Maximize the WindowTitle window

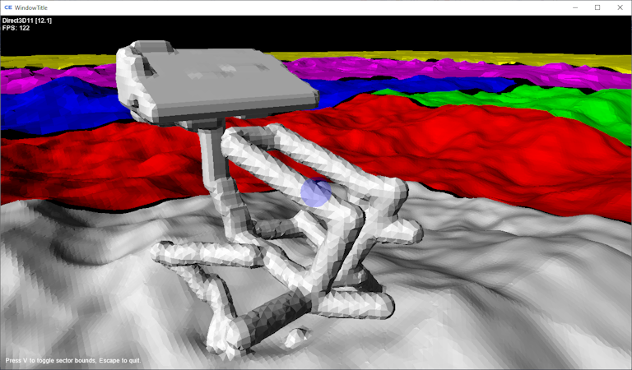[x=597, y=7]
